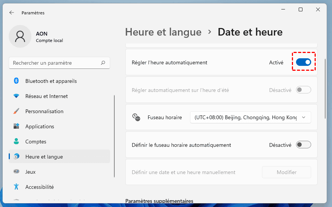Image resolution: width=332 pixels, height=207 pixels.
Task: Click the Paramètres supplémentaires heading
Action: coord(159,201)
